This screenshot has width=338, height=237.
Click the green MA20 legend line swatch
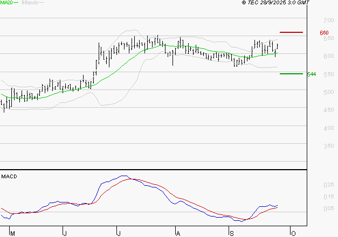17,3
